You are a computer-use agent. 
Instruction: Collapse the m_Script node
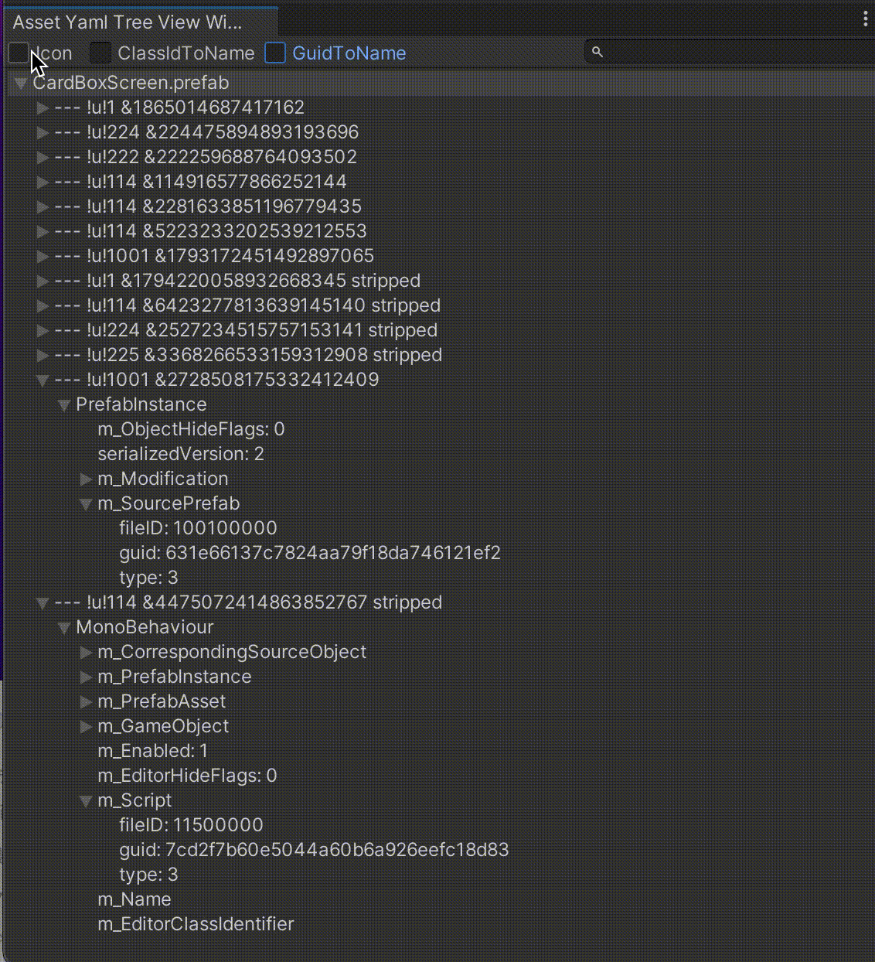[87, 801]
